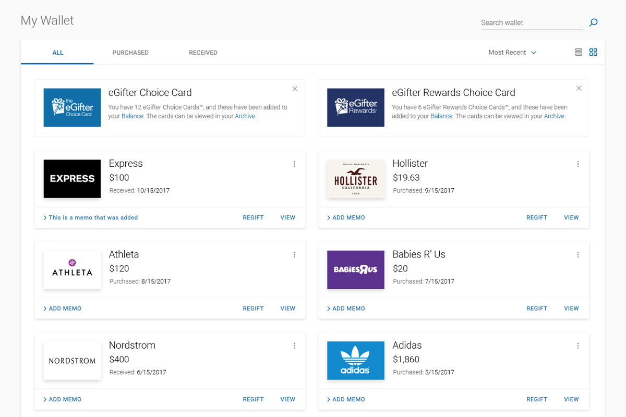Click the Adidas $1,860 amount
Viewport: 626px width, 417px height.
pos(406,359)
